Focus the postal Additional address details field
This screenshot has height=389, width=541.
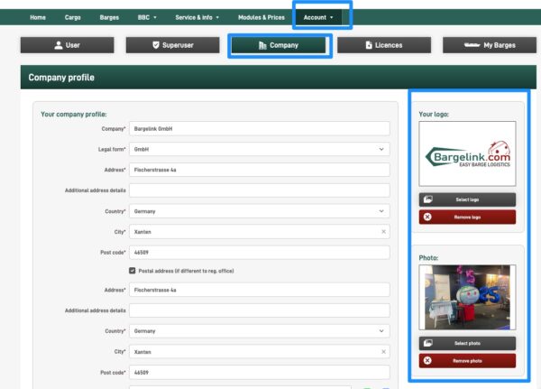coord(260,310)
